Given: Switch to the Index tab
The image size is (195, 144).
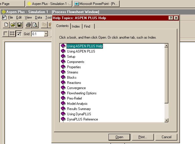Looking at the screenshot, I should click(x=76, y=26).
